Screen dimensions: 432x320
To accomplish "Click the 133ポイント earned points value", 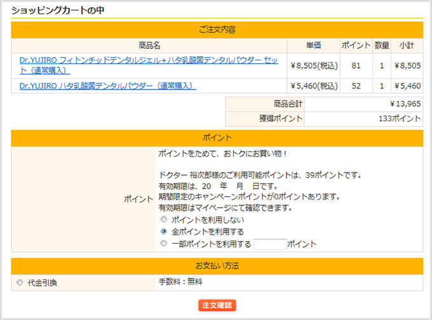I will click(x=400, y=119).
